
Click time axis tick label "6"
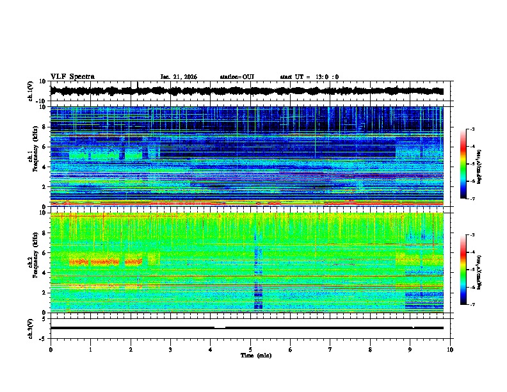(291, 350)
